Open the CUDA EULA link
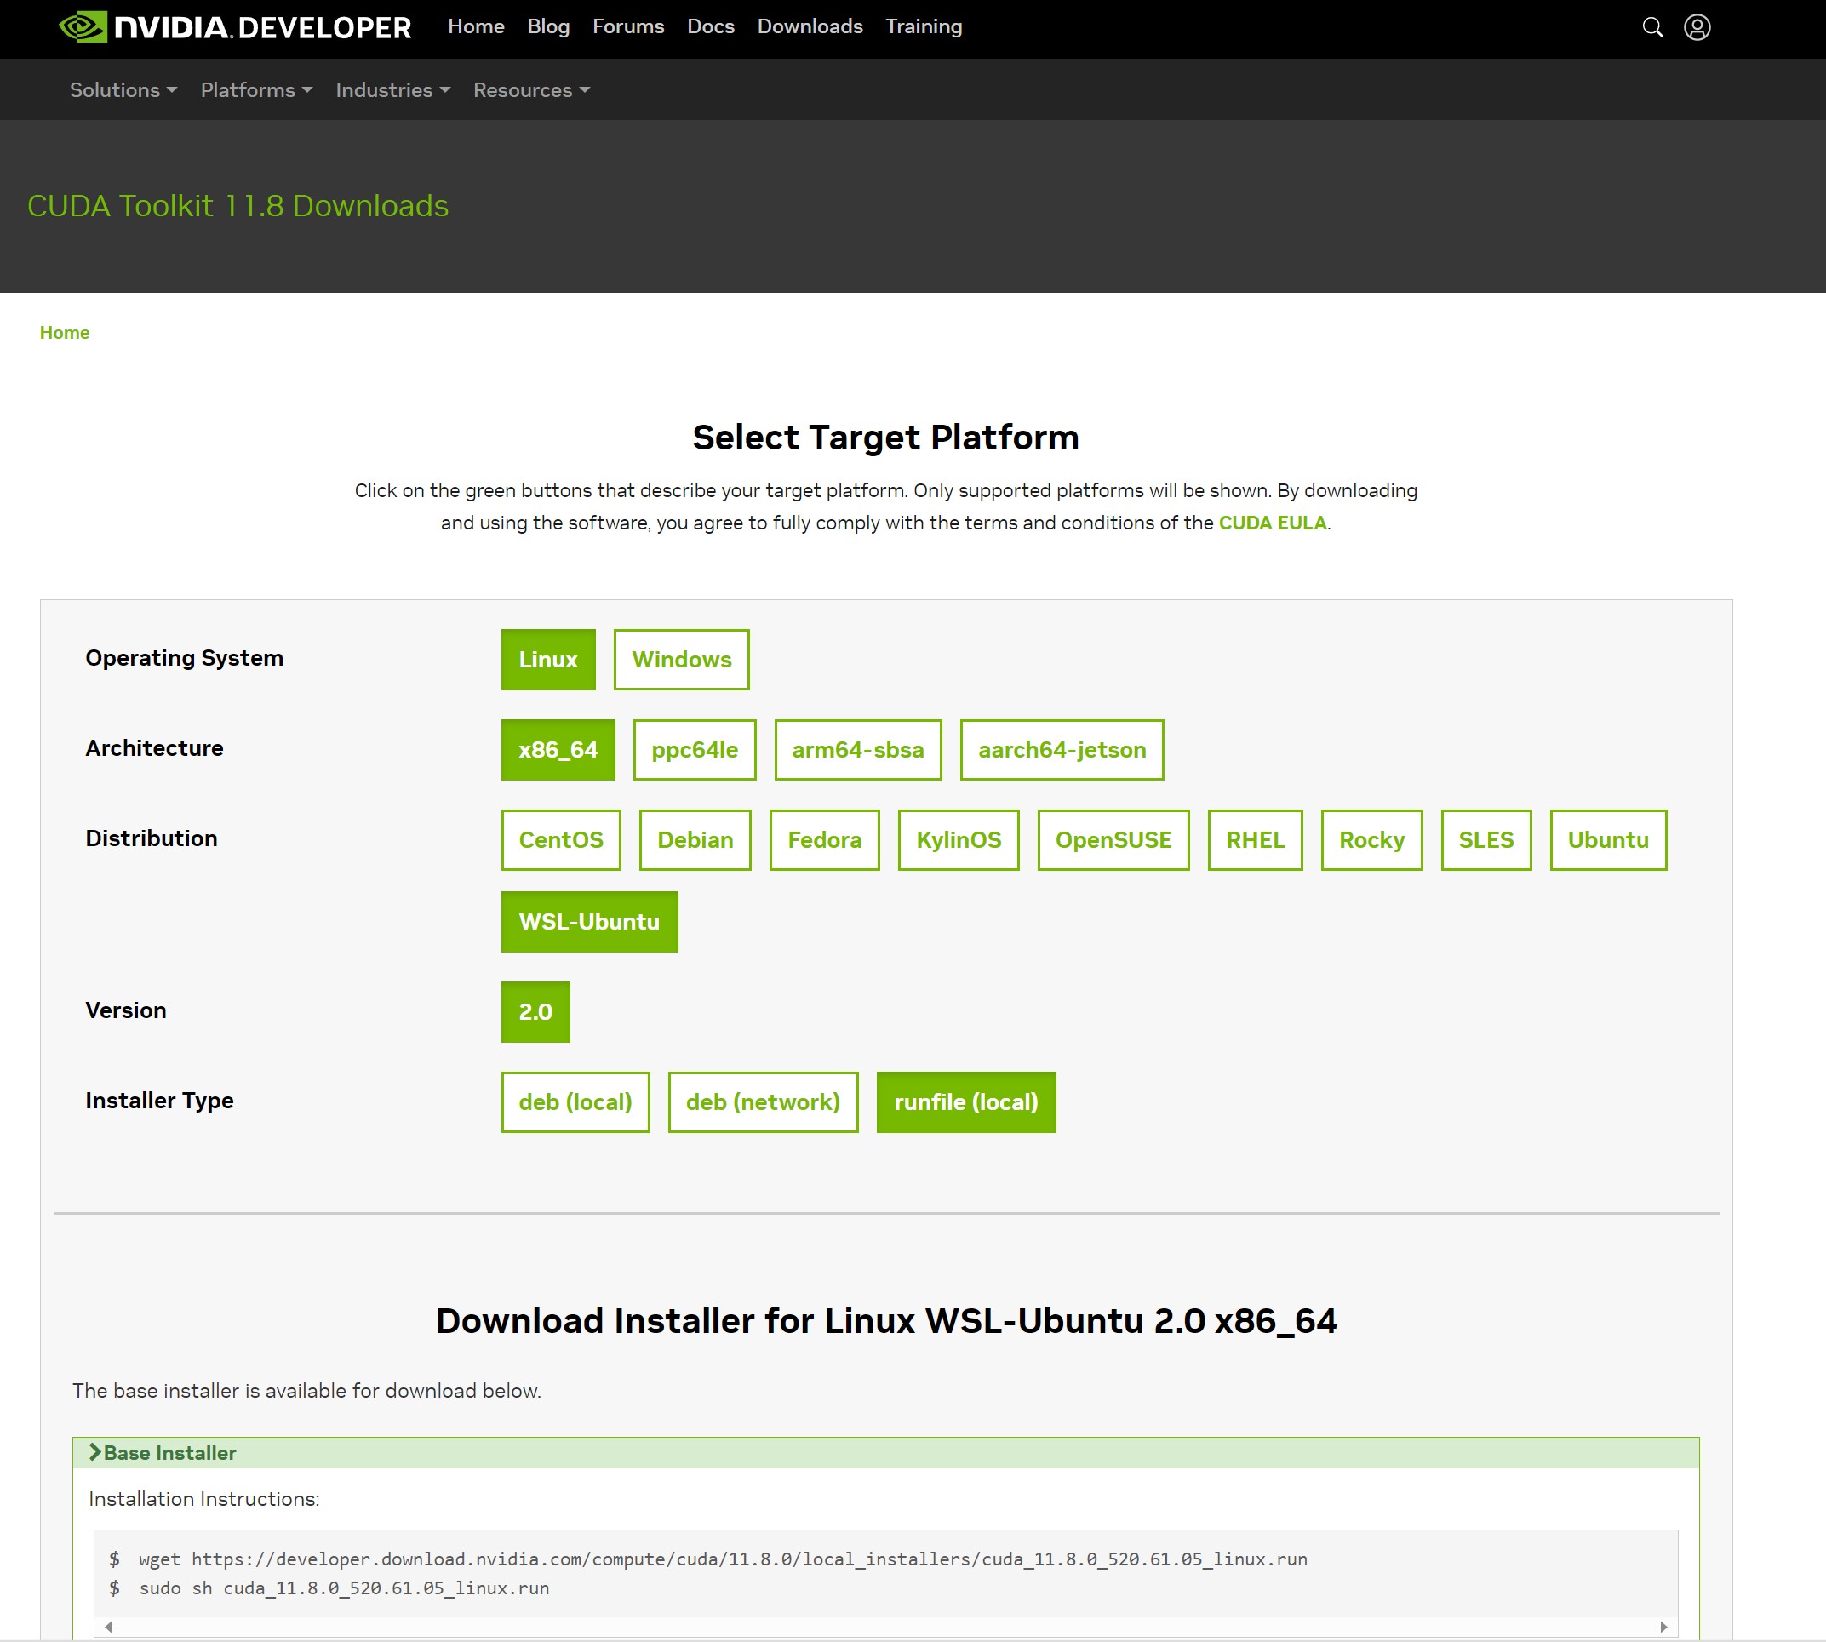This screenshot has width=1826, height=1642. click(1272, 523)
